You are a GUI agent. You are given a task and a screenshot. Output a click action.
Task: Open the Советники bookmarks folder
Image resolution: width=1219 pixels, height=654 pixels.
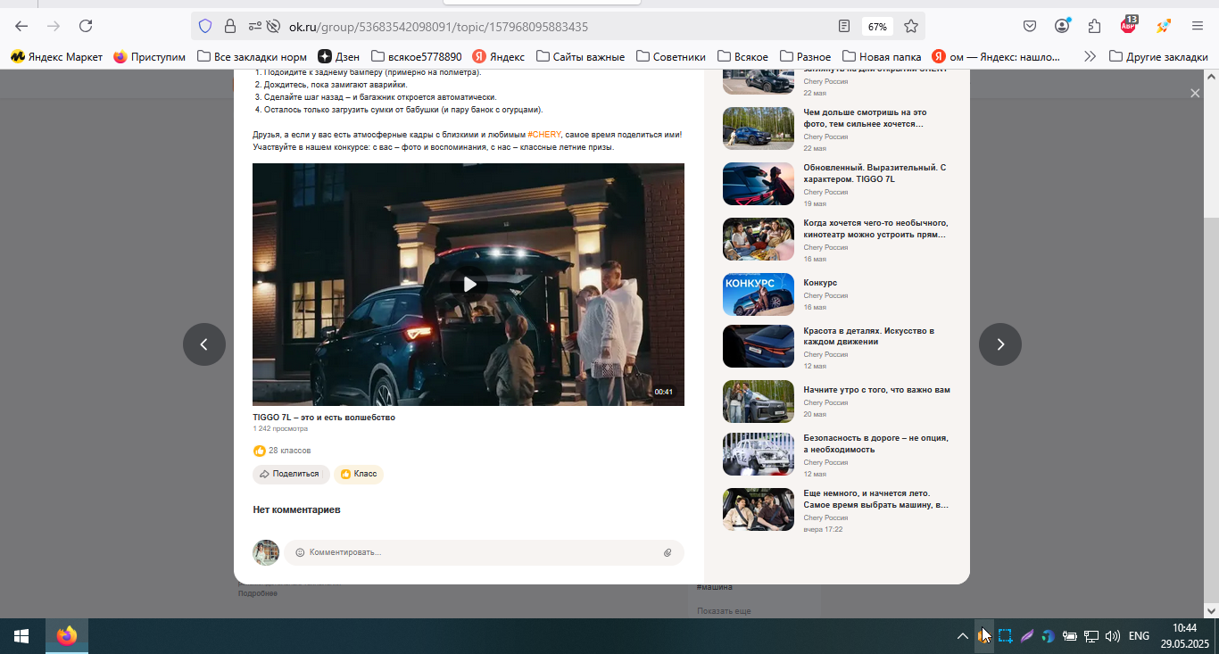tap(671, 56)
